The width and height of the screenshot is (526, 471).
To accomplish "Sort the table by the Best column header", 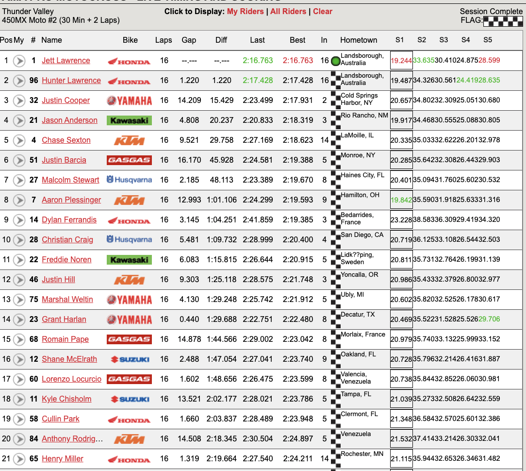I will tap(297, 40).
